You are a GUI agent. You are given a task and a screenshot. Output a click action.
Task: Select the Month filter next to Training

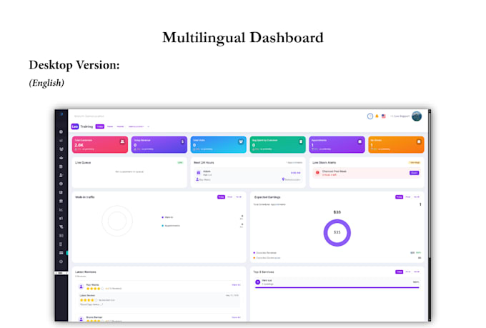120,126
